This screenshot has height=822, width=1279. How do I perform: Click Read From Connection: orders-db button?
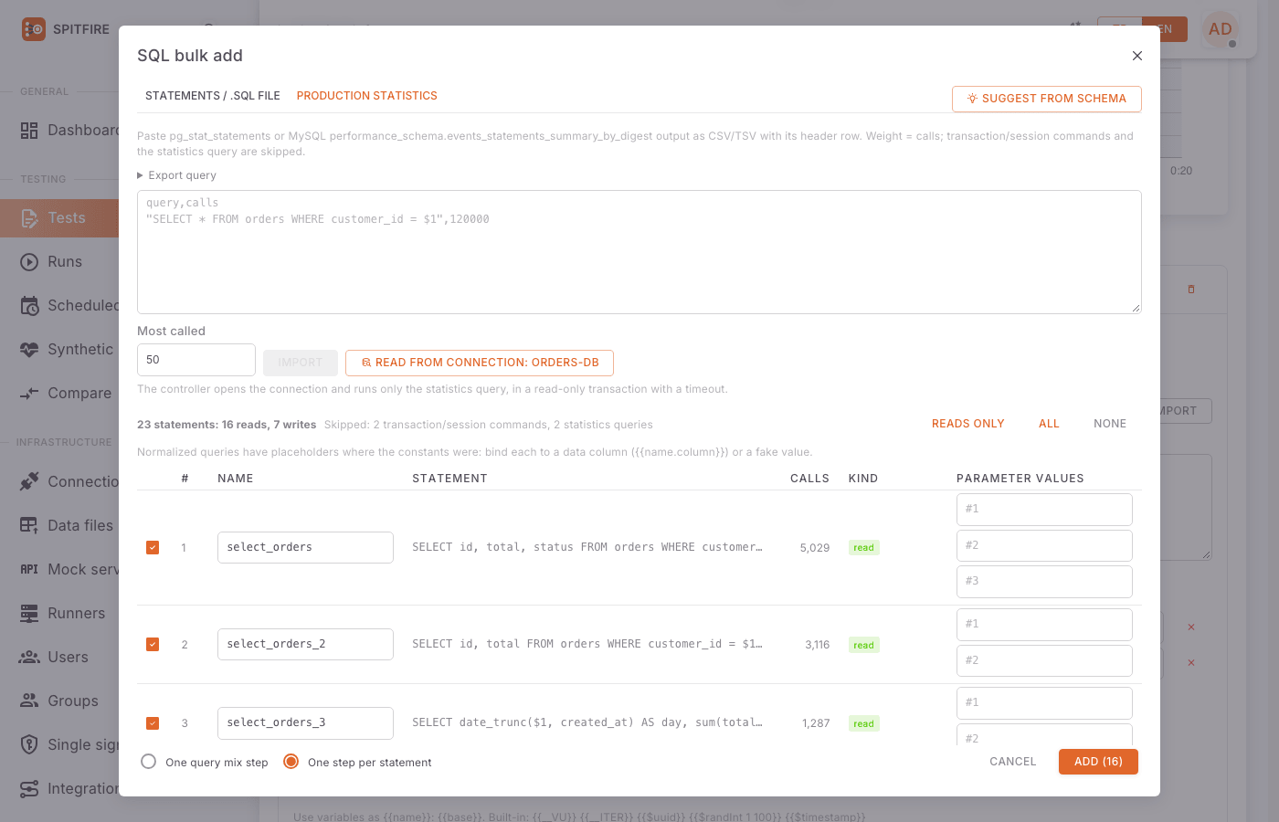[480, 363]
